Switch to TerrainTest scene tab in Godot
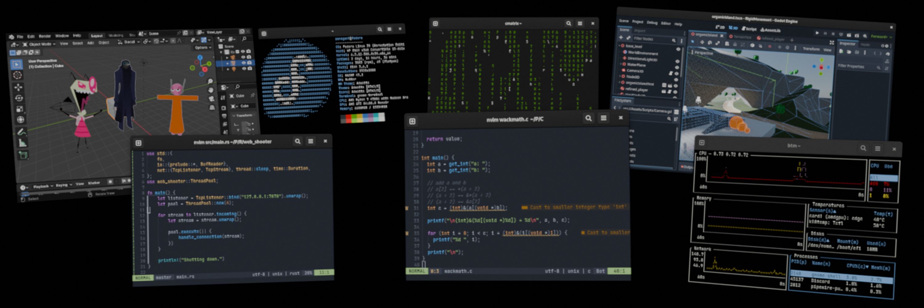 click(741, 37)
